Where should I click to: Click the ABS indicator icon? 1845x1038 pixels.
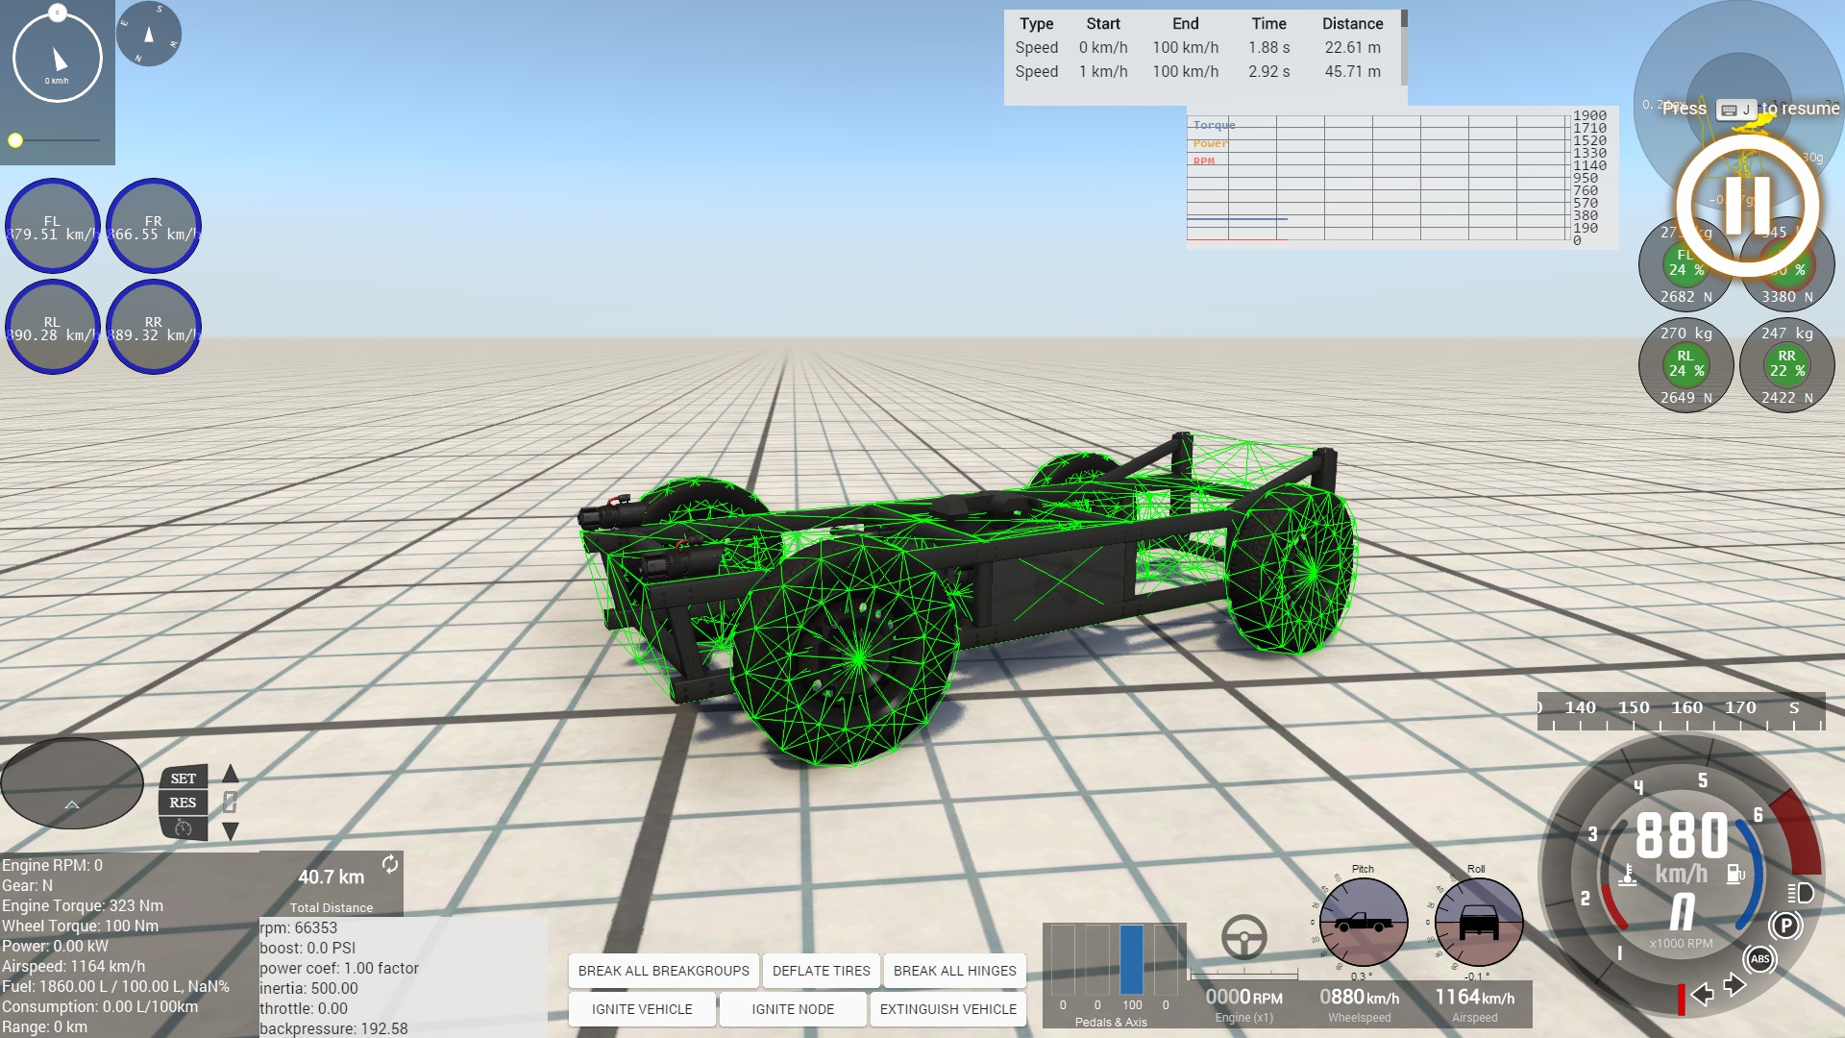[x=1759, y=958]
